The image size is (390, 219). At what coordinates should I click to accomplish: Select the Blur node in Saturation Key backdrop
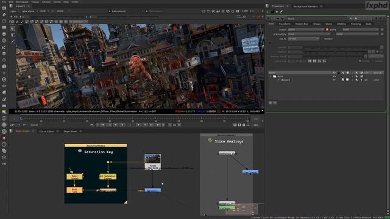tap(74, 190)
